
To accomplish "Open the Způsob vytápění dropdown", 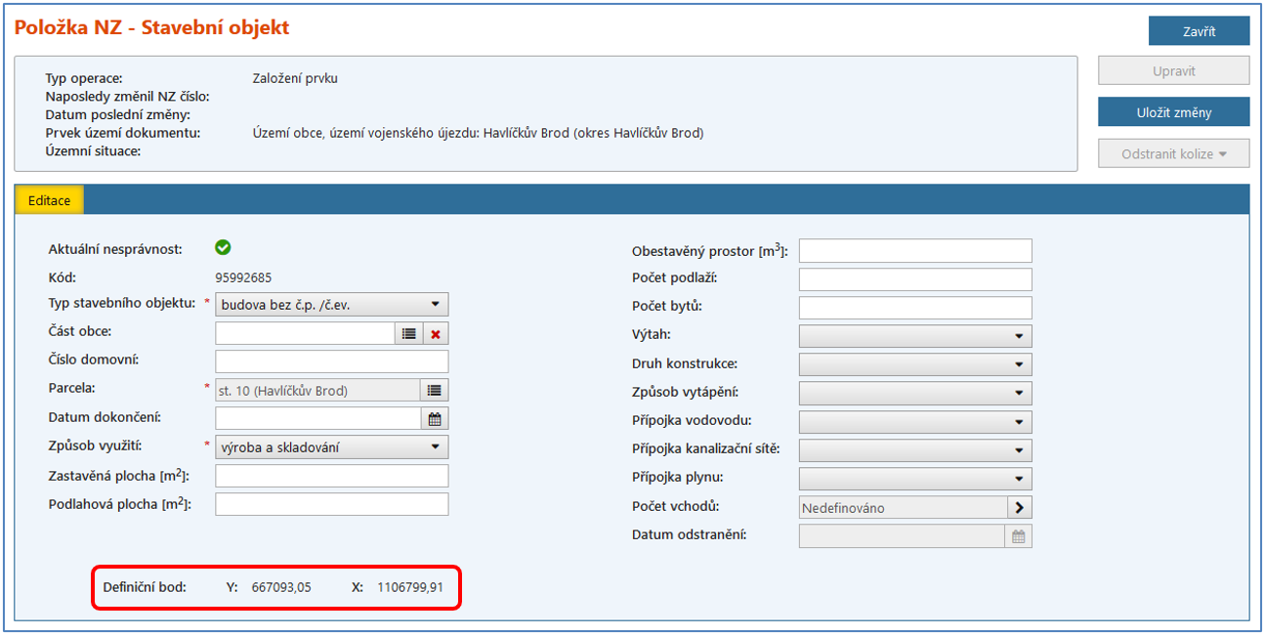I will pyautogui.click(x=914, y=393).
